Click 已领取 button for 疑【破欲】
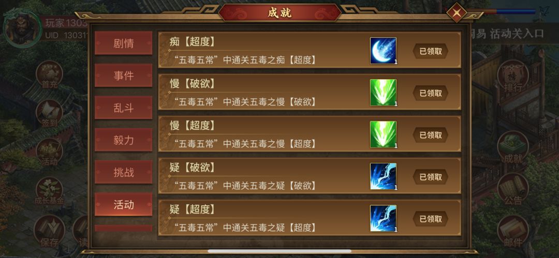Image resolution: width=559 pixels, height=258 pixels. coord(431,177)
